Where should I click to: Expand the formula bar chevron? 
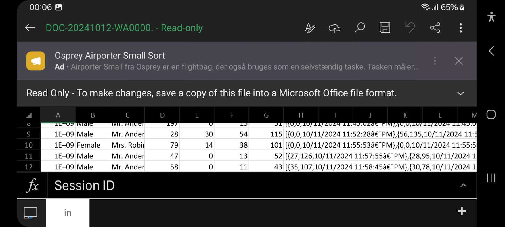coord(463,185)
